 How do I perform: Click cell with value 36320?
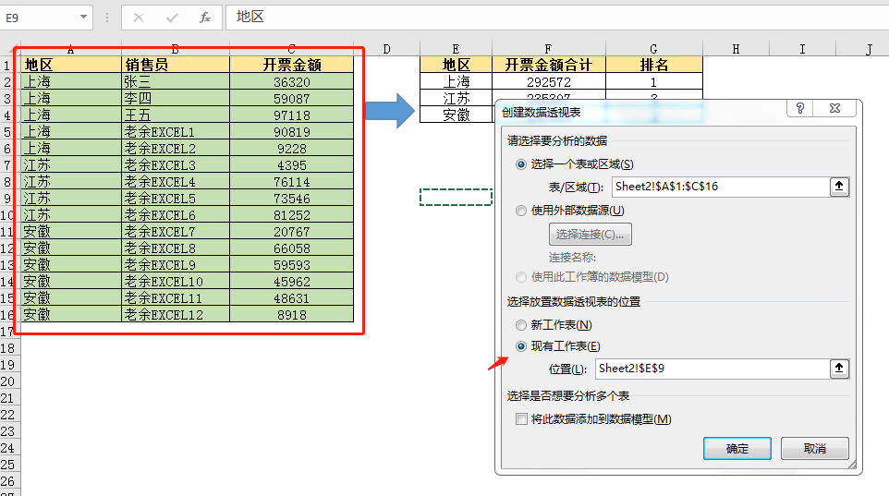(x=291, y=81)
